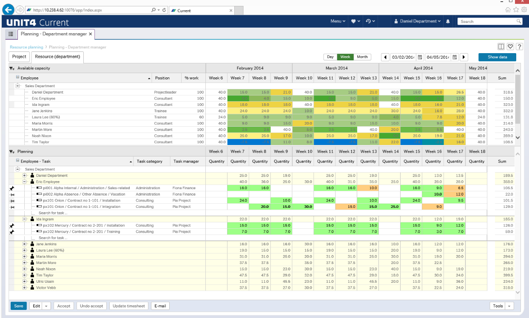Go to previous period with left arrow

(x=385, y=57)
